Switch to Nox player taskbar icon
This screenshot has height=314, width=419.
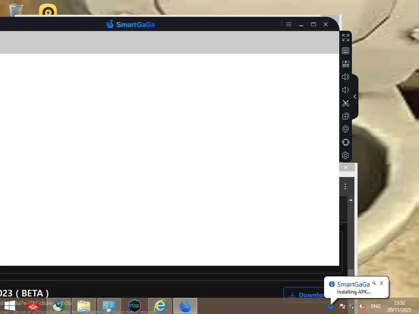(x=134, y=306)
